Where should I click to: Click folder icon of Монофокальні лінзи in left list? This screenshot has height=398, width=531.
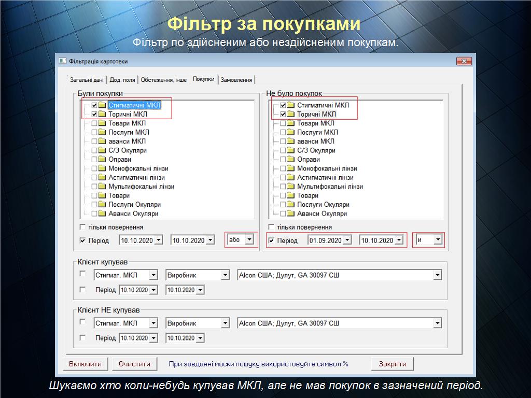coord(102,168)
